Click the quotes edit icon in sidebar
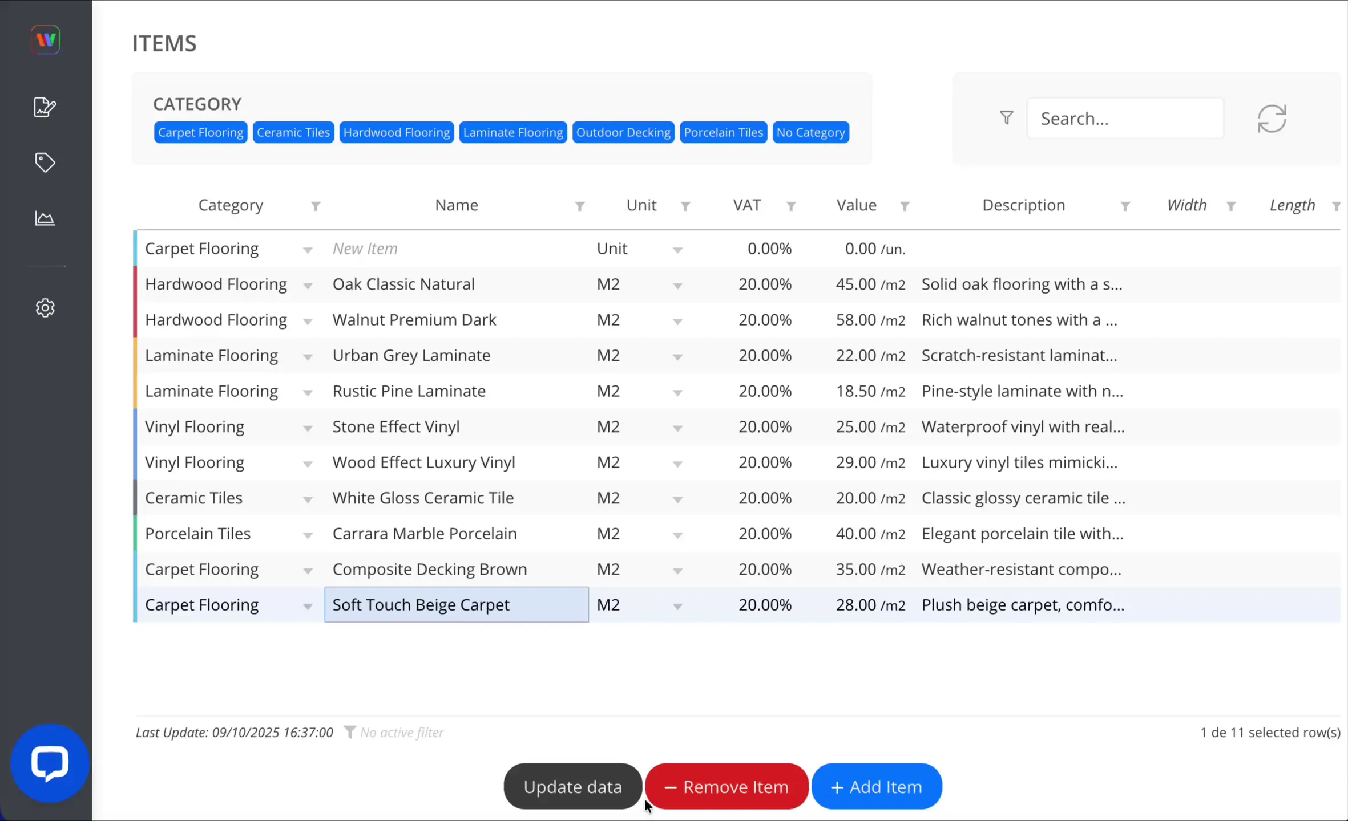This screenshot has width=1348, height=821. (x=45, y=107)
